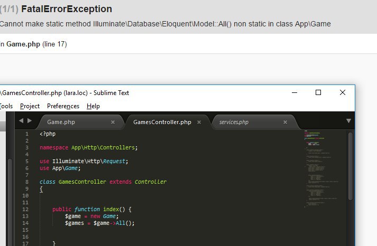The image size is (377, 246).
Task: Click the error message about static method
Action: click(165, 24)
